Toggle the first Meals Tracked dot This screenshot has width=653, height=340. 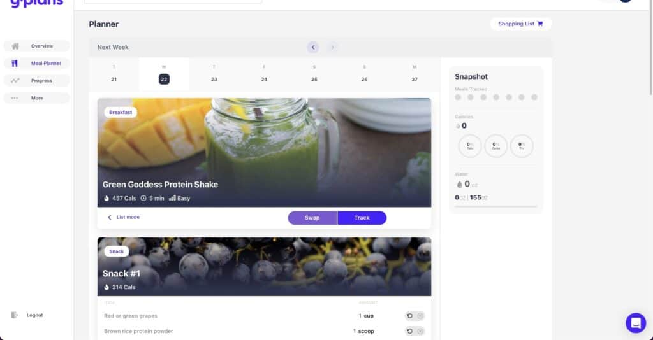click(458, 97)
